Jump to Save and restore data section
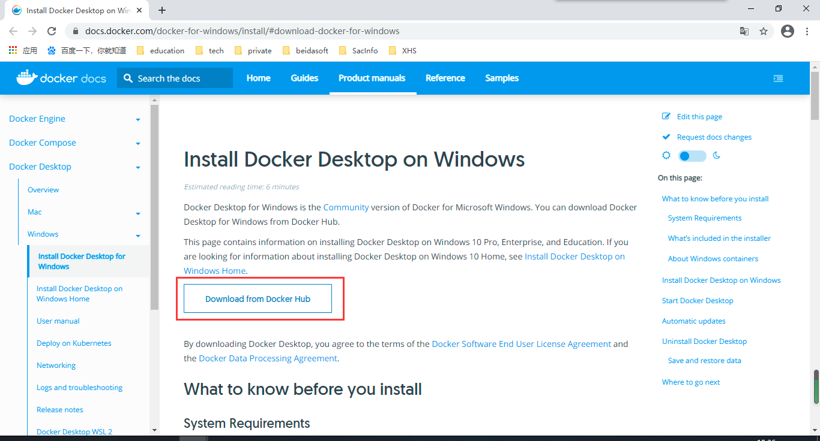Image resolution: width=820 pixels, height=441 pixels. tap(705, 360)
